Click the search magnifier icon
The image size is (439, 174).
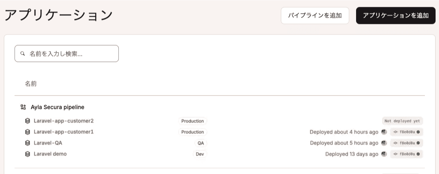coord(23,54)
